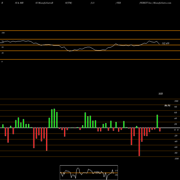Click the RSI axis label 50
Image resolution: width=180 pixels, height=180 pixels.
pyautogui.click(x=3, y=47)
